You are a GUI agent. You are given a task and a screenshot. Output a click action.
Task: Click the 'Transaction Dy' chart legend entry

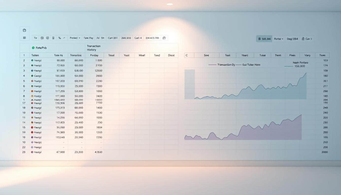tap(221, 65)
